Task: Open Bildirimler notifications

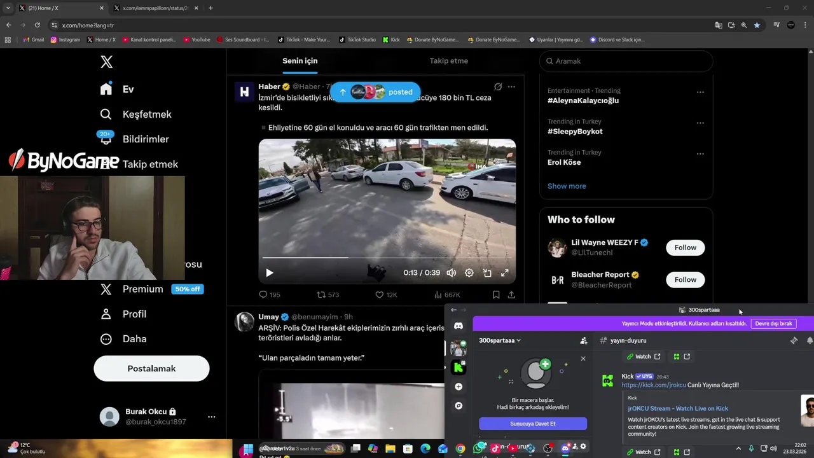Action: click(x=134, y=139)
